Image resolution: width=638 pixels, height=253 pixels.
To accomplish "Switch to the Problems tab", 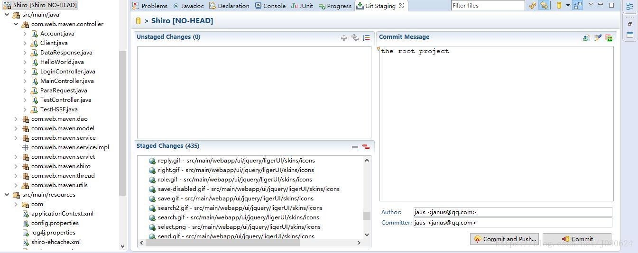I will (150, 6).
